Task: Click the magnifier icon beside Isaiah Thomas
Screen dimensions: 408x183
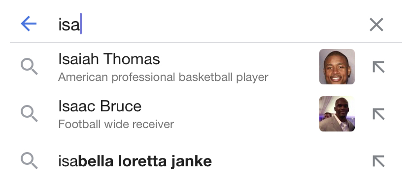Action: pos(29,67)
